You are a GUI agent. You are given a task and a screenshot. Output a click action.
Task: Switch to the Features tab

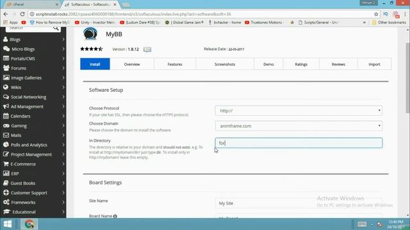(175, 64)
